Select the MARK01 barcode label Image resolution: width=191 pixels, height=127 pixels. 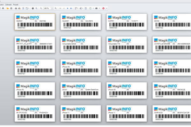(x=35, y=22)
